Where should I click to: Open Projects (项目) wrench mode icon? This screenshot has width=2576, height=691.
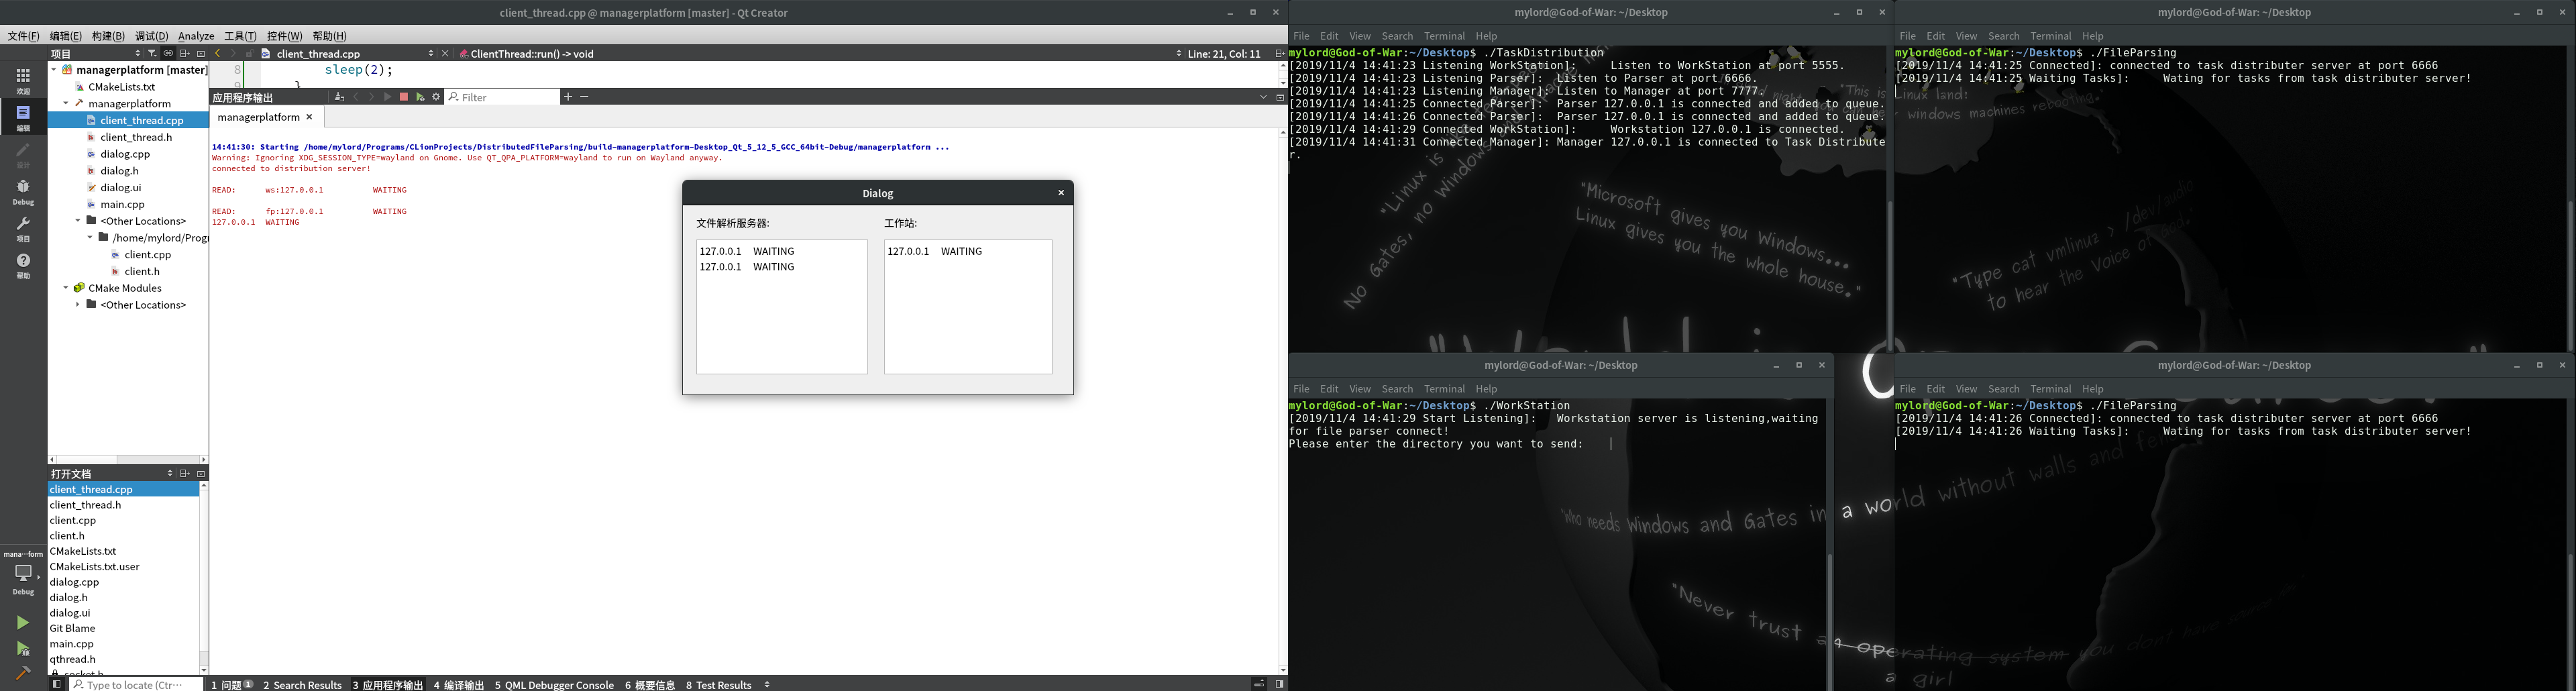coord(23,228)
